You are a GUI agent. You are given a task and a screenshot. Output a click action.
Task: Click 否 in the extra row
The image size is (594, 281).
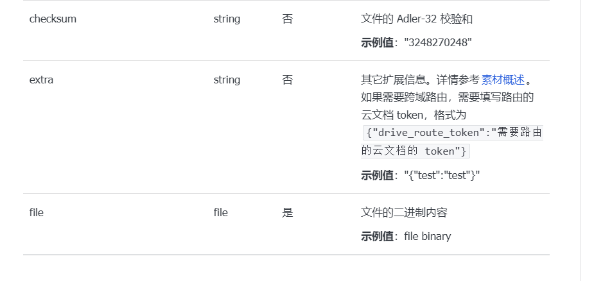coord(287,80)
